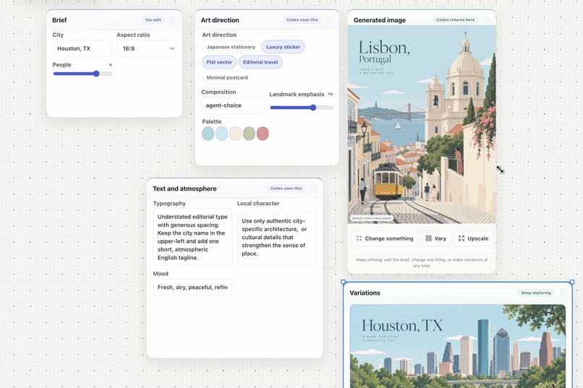
Task: Click the Art direction panel drag-handle grip
Action: click(329, 20)
